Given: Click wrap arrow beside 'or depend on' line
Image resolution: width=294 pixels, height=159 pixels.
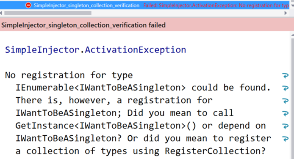Looking at the screenshot, I should coord(286,126).
